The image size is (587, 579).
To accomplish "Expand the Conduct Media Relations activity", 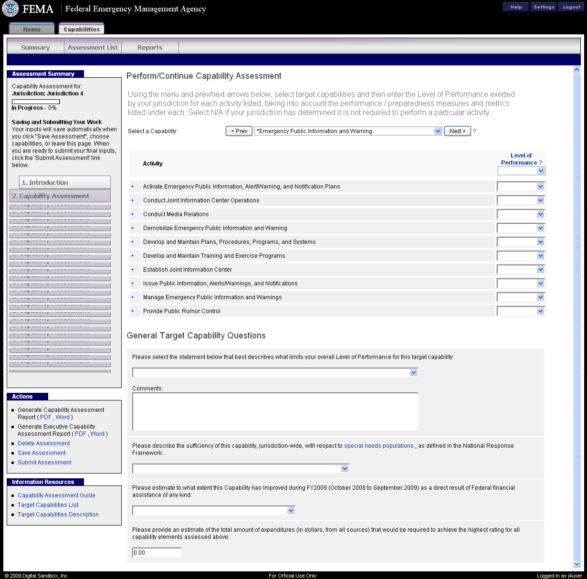I will 133,214.
